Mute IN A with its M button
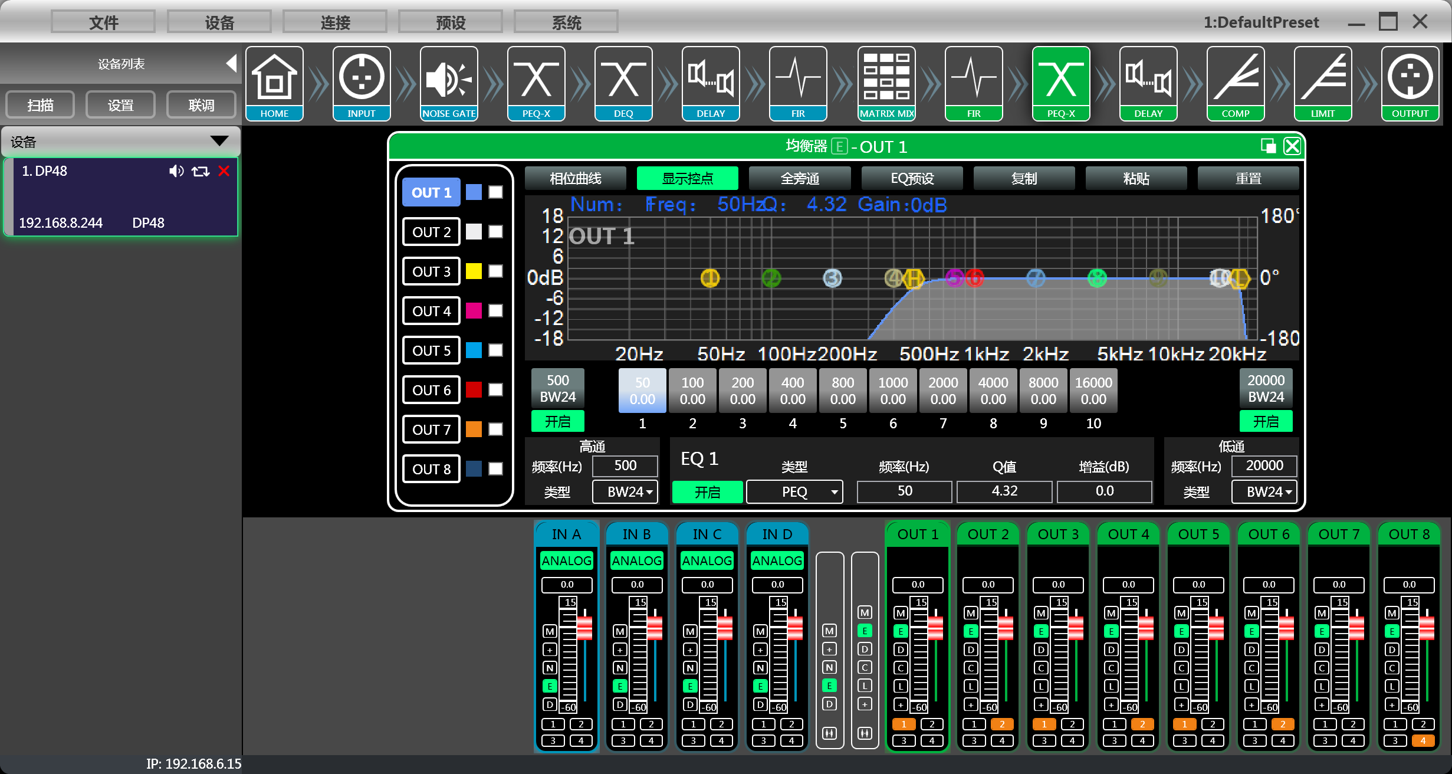This screenshot has height=774, width=1452. tap(550, 631)
